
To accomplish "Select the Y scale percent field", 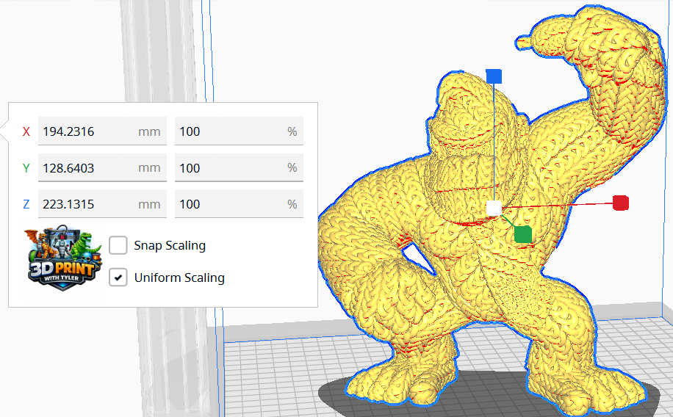I will point(239,167).
